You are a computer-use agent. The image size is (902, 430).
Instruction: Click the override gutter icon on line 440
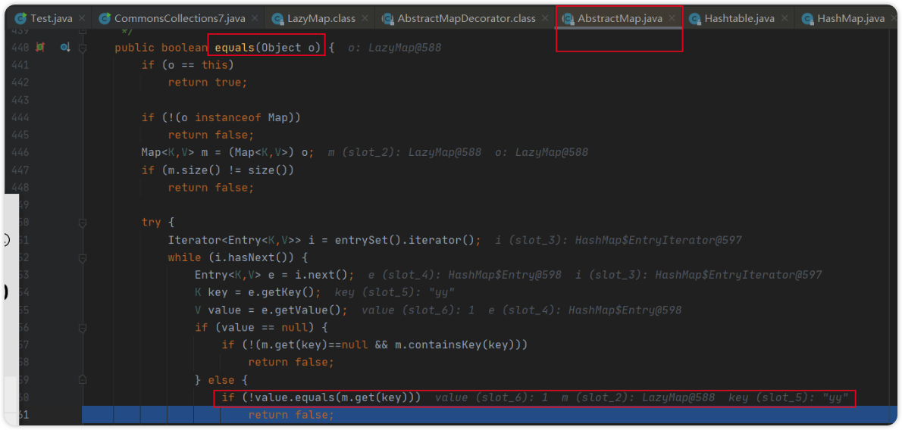(x=40, y=48)
